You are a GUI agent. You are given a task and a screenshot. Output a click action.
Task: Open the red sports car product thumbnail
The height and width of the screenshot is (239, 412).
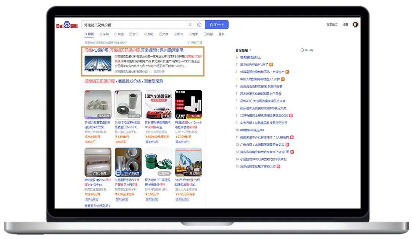158,104
